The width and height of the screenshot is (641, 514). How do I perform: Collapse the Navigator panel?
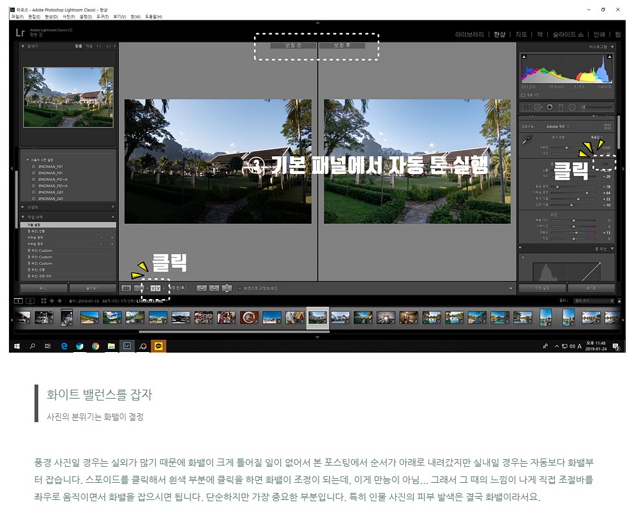click(23, 46)
